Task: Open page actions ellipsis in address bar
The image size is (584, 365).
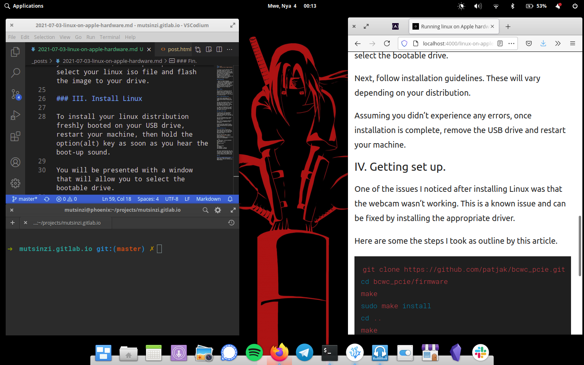Action: coord(511,43)
